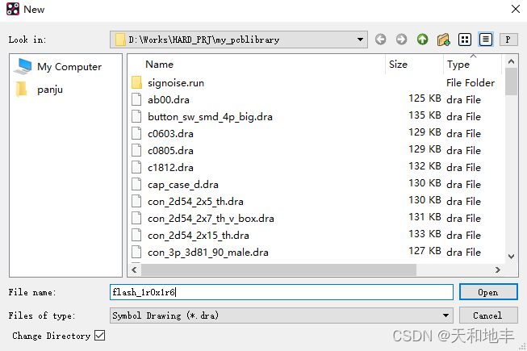The image size is (527, 351).
Task: Sort files by Size column header
Action: 398,65
